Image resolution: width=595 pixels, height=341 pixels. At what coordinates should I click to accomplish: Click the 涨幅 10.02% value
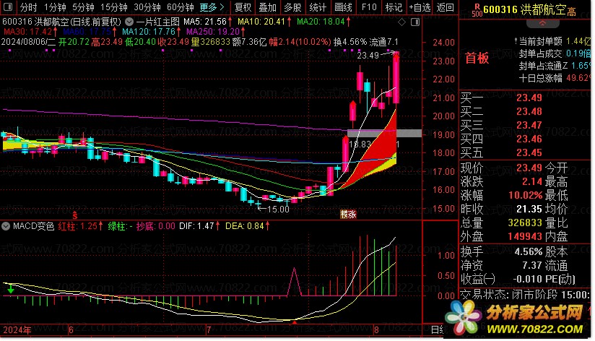(525, 196)
